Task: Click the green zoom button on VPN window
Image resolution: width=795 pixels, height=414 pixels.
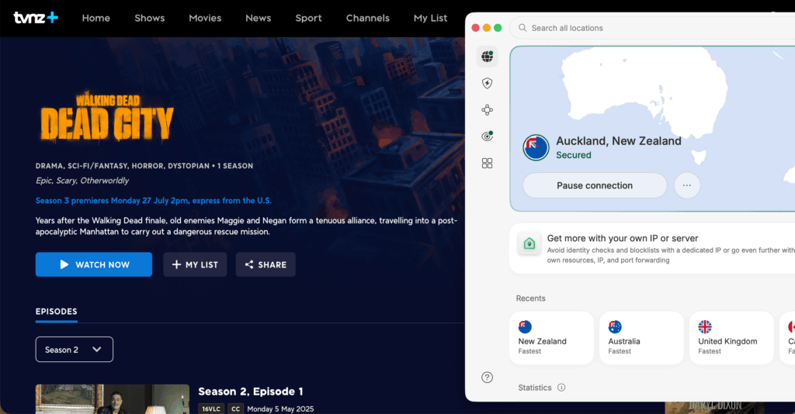Action: [x=498, y=28]
